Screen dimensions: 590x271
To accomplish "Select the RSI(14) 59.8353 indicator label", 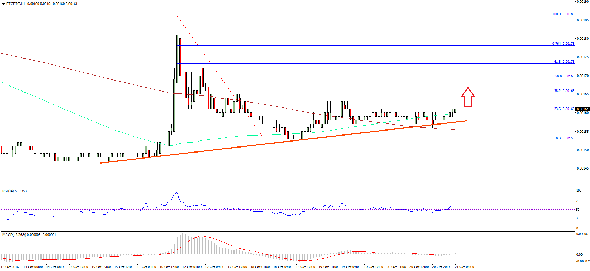I will [15, 191].
